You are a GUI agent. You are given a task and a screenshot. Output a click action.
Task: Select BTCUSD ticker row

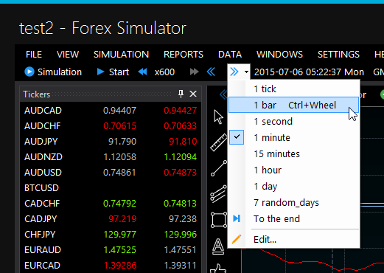tap(111, 188)
